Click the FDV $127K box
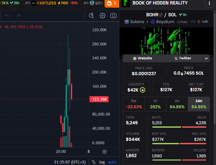The height and width of the screenshot is (165, 216). [x=166, y=88]
